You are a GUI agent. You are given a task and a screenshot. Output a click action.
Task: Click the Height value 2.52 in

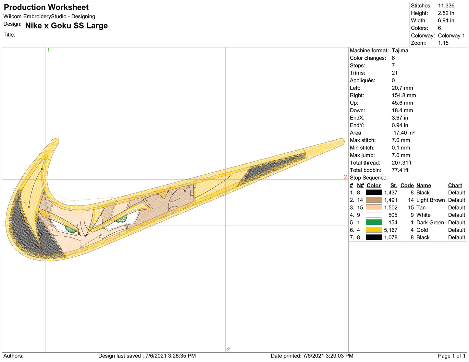pyautogui.click(x=446, y=13)
